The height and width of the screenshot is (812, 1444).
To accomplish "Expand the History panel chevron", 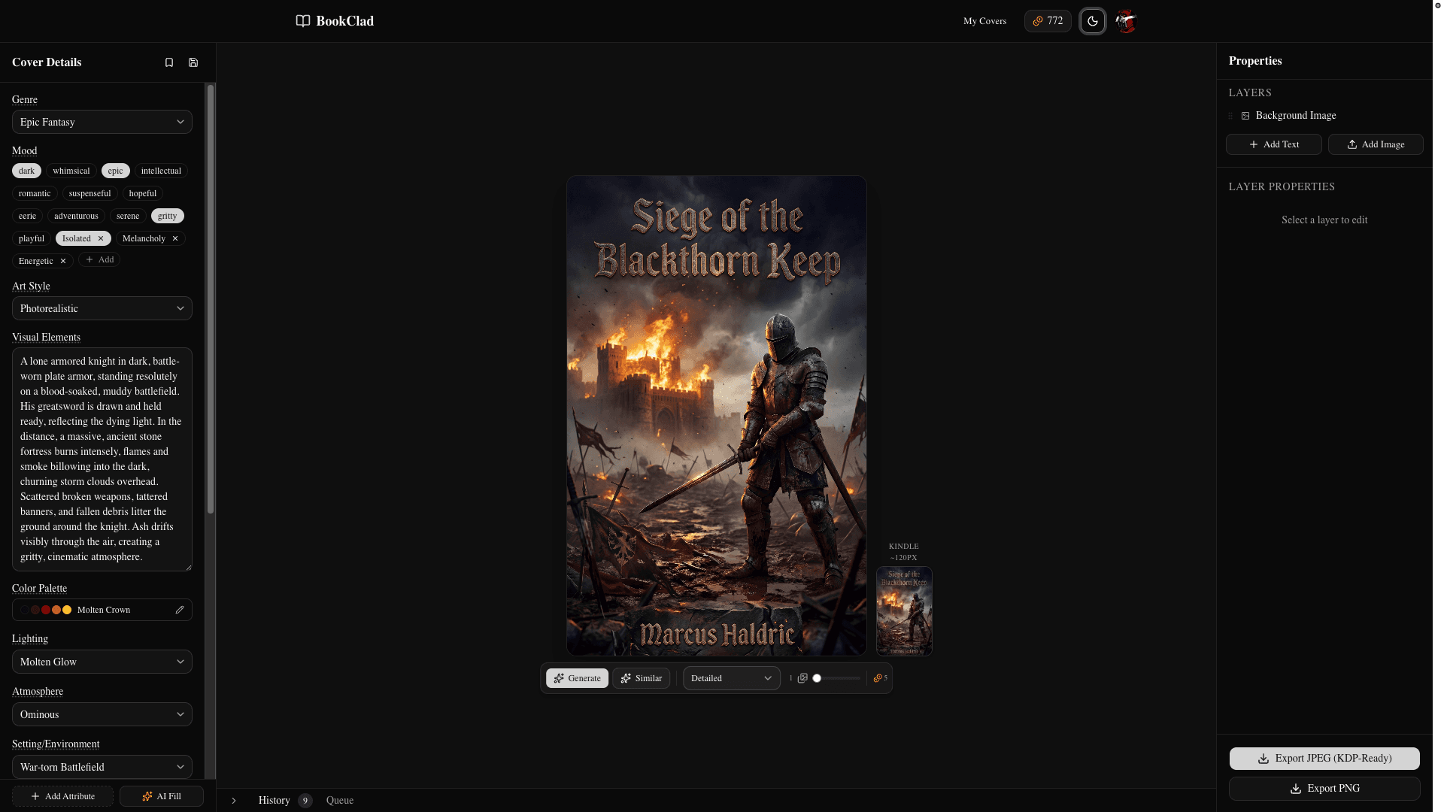I will click(234, 801).
